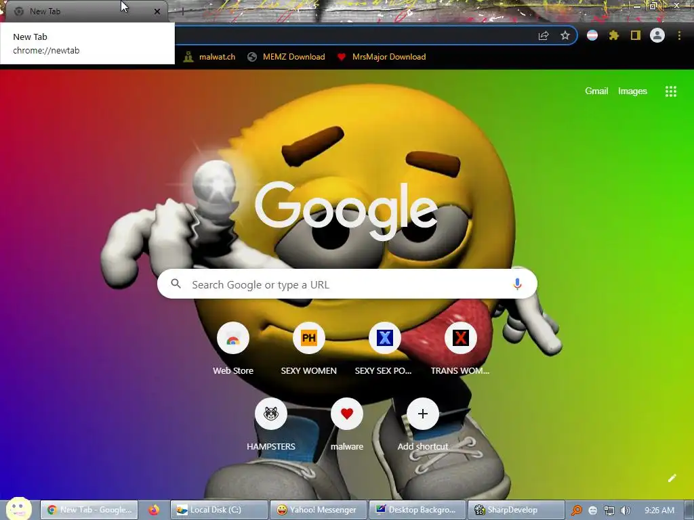Open Gmail link
This screenshot has height=520, width=694.
click(596, 91)
